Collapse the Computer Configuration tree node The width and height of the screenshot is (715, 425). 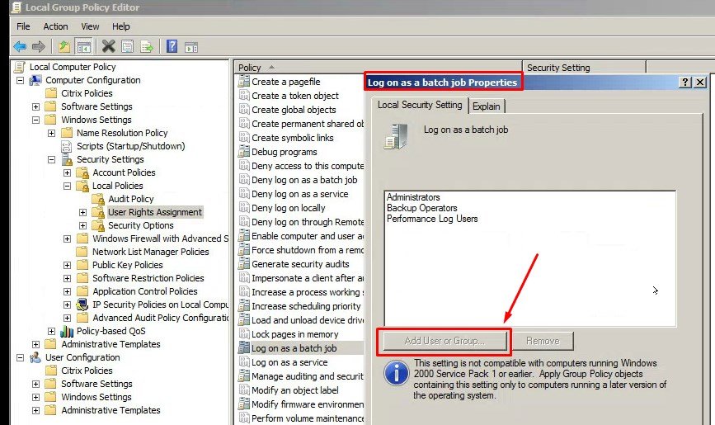[20, 80]
